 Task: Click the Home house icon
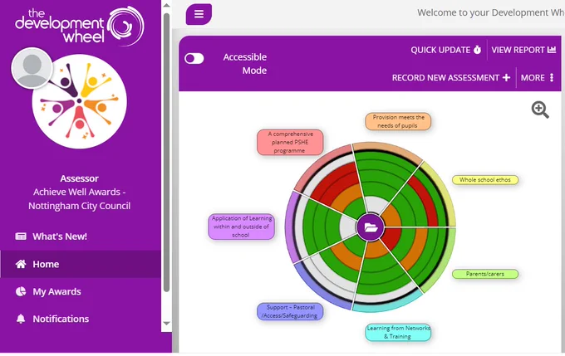click(x=21, y=264)
